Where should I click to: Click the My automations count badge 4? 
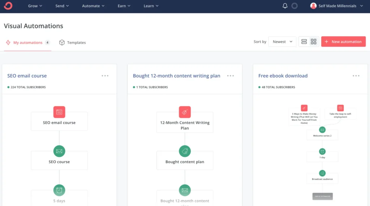(47, 43)
